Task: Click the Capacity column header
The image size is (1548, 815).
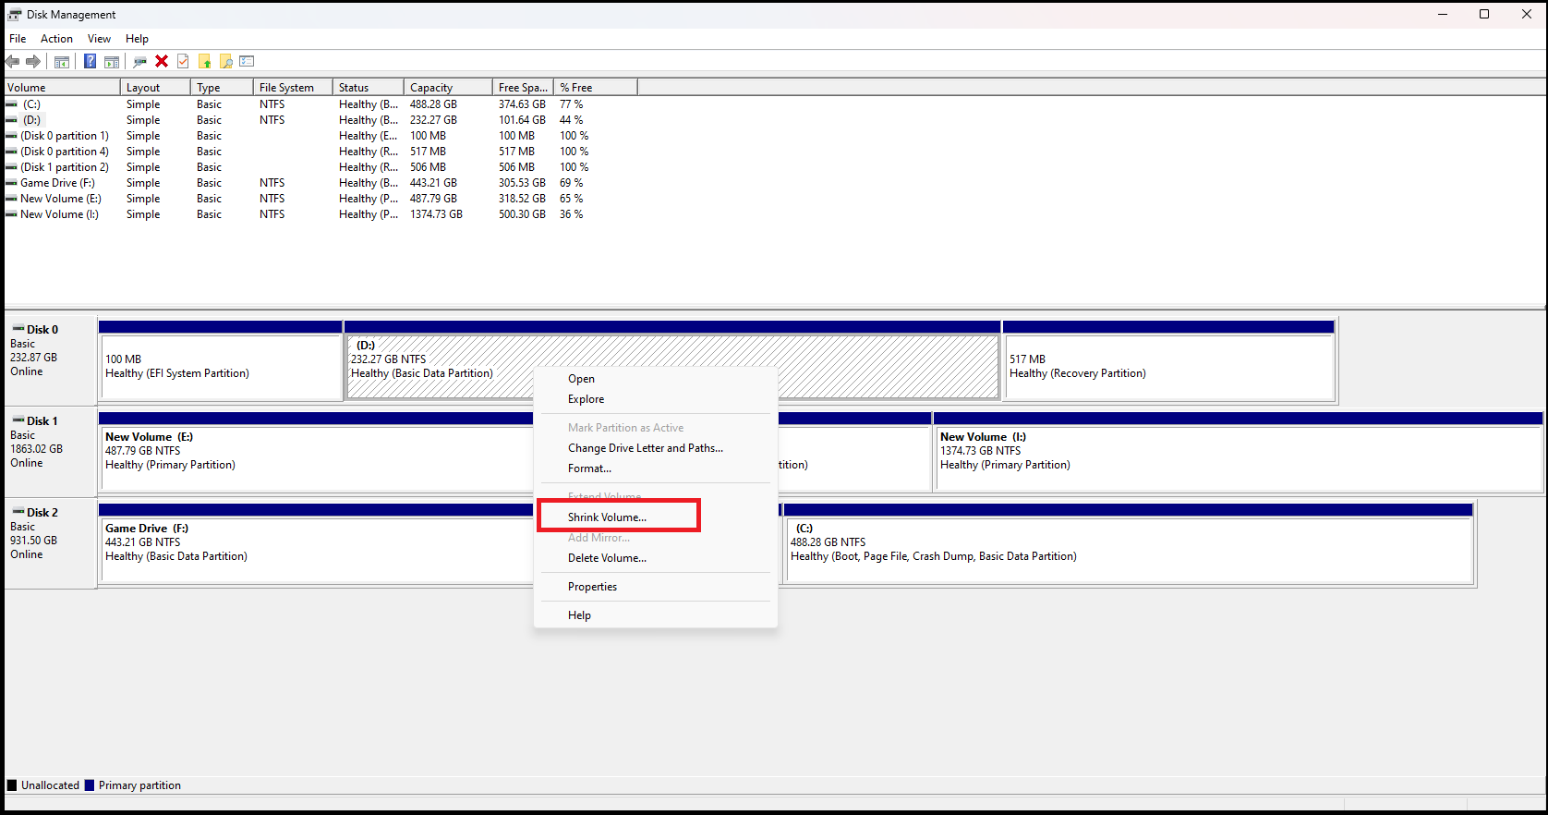Action: (x=431, y=88)
